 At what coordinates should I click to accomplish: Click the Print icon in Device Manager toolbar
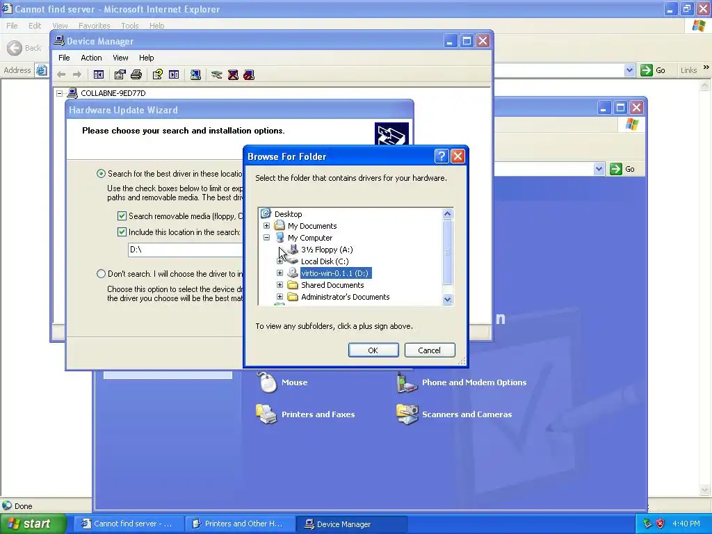(136, 74)
